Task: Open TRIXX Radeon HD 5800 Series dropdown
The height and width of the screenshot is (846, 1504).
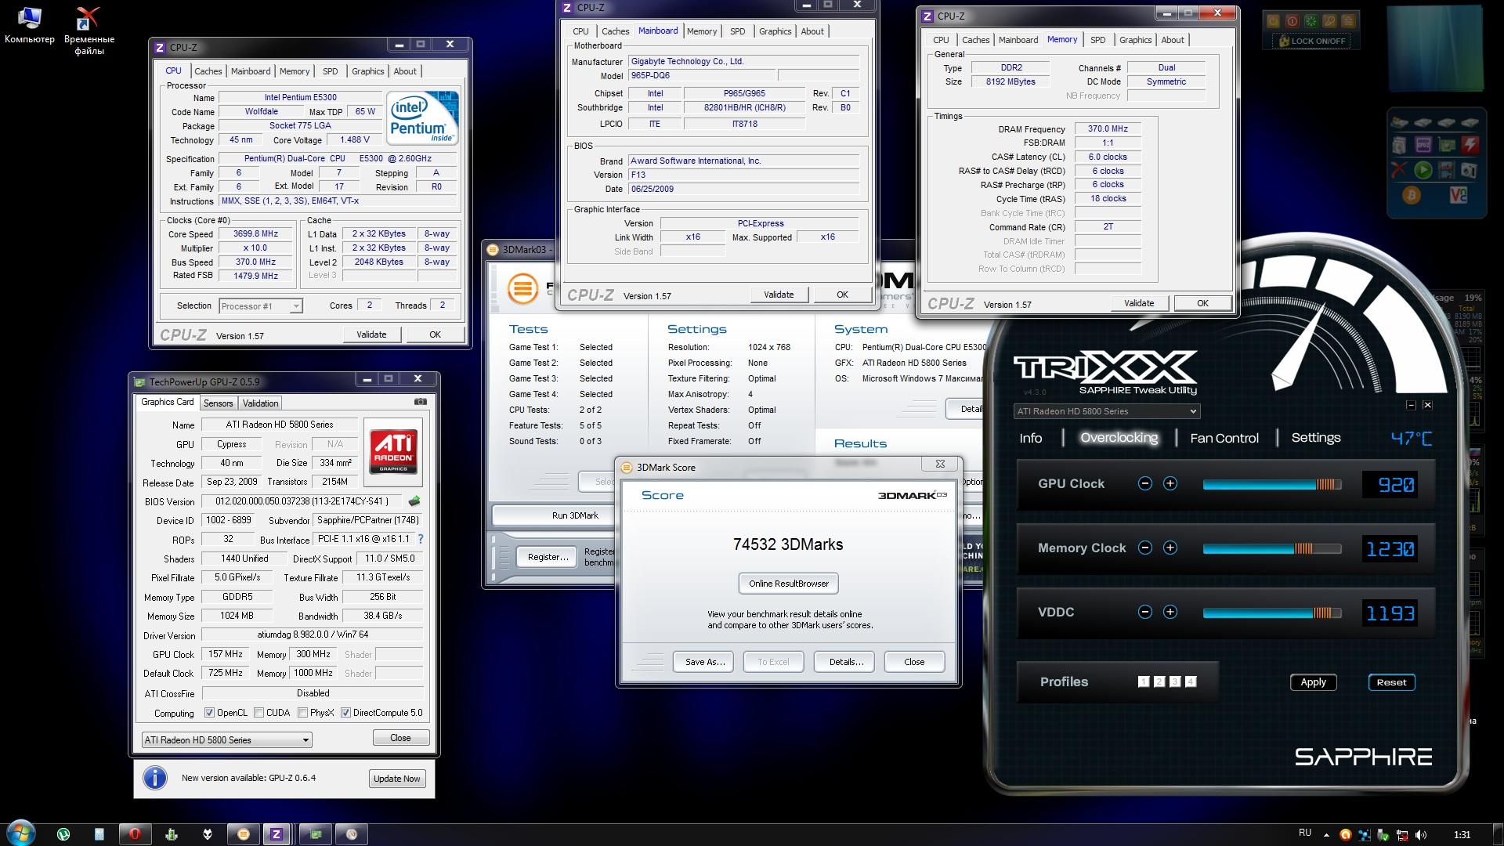Action: pos(1106,411)
